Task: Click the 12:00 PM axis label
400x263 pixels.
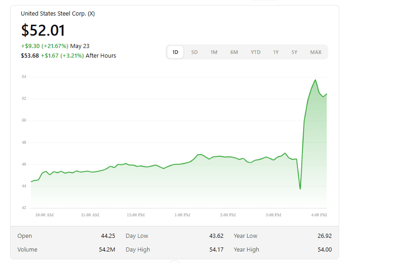Action: coord(136,215)
